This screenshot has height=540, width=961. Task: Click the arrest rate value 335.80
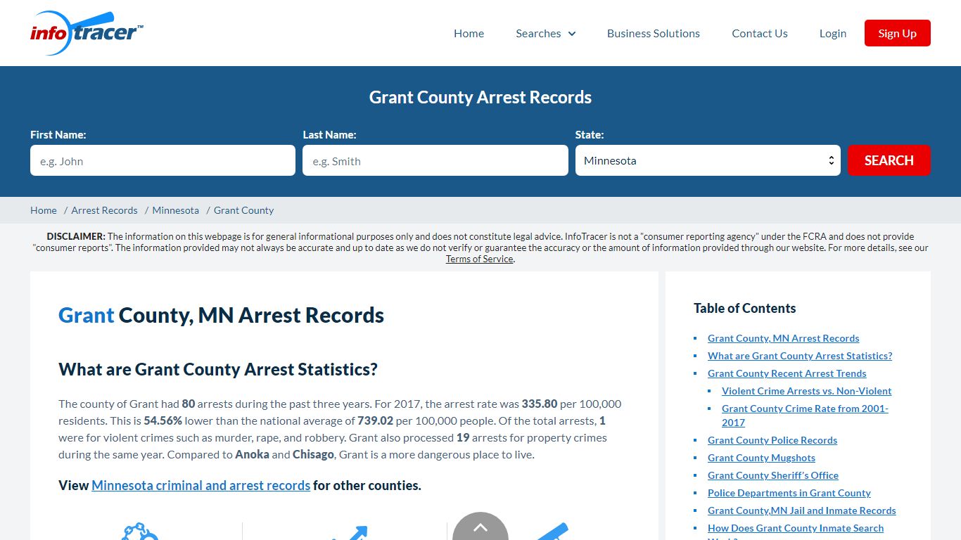pyautogui.click(x=539, y=404)
